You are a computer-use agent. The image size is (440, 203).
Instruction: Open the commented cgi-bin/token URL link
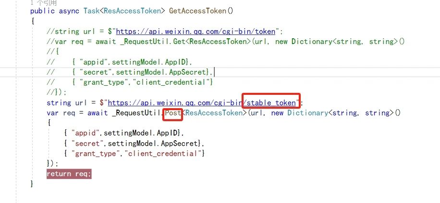tap(196, 31)
